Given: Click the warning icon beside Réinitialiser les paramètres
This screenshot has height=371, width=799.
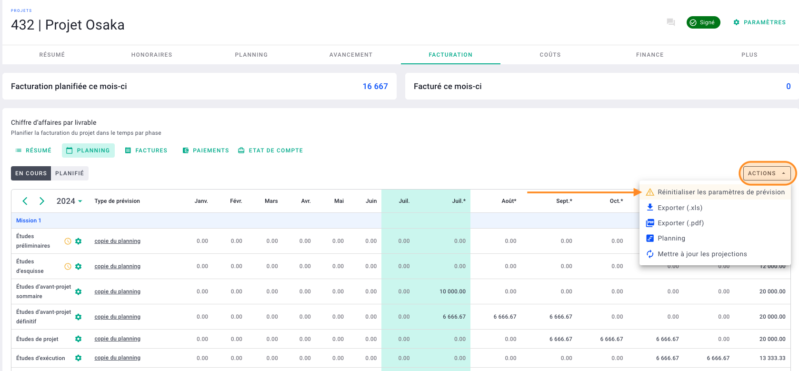Looking at the screenshot, I should coord(650,192).
